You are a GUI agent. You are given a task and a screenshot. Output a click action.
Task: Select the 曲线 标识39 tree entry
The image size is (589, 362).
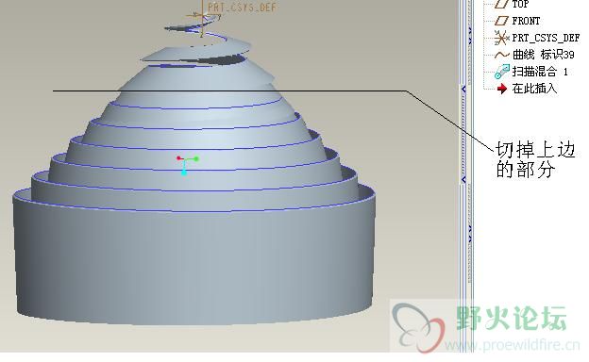pyautogui.click(x=544, y=55)
